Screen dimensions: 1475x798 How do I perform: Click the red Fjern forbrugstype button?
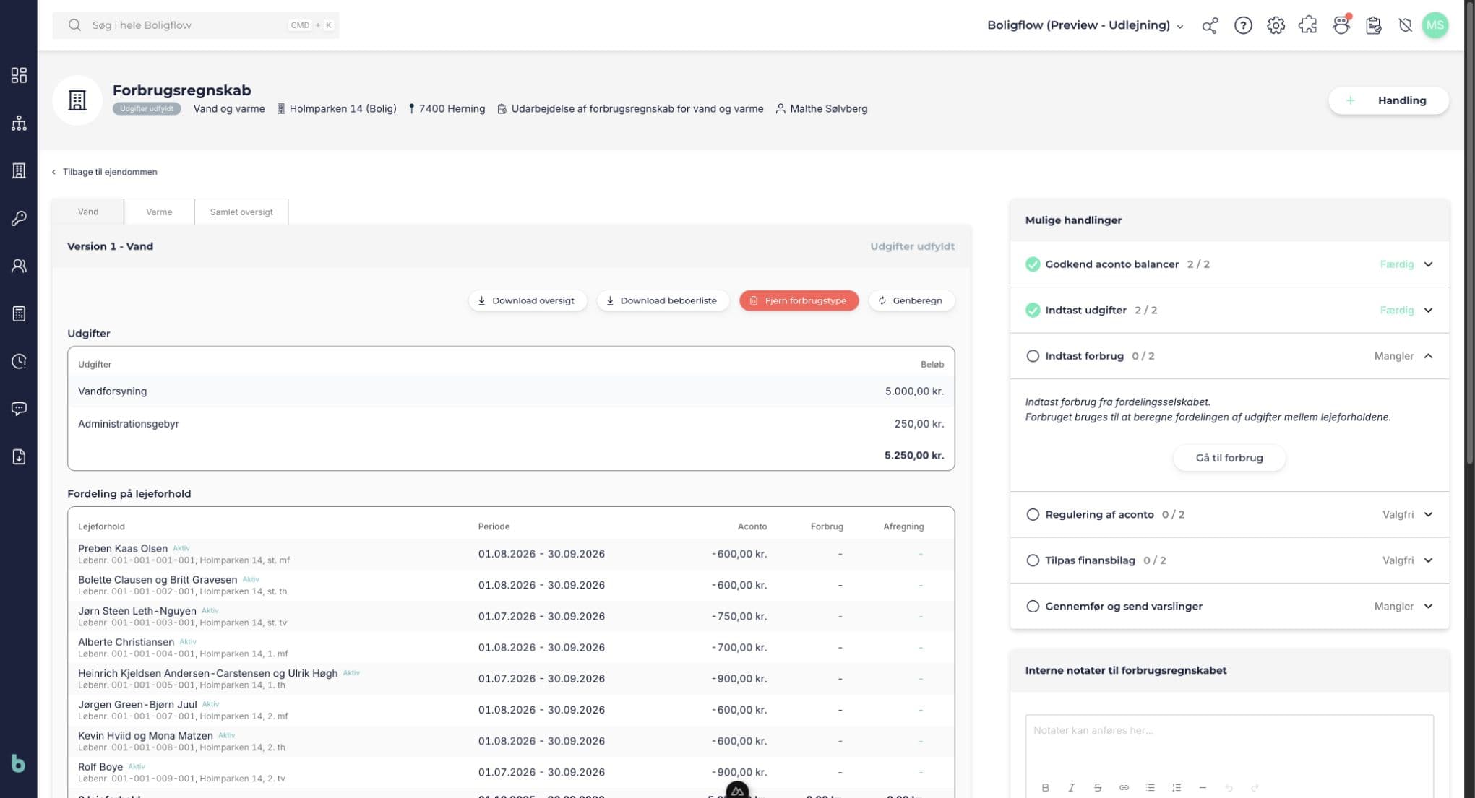(x=799, y=300)
